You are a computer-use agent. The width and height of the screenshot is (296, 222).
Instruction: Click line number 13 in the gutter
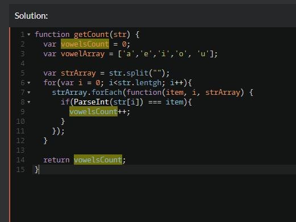tap(20, 150)
